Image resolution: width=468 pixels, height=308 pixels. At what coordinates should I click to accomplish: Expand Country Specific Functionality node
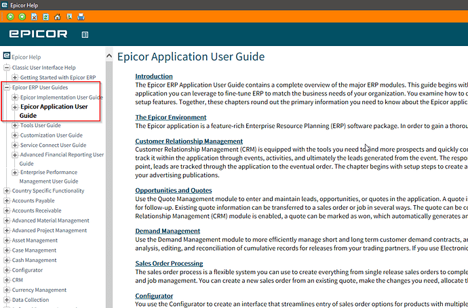click(7, 191)
